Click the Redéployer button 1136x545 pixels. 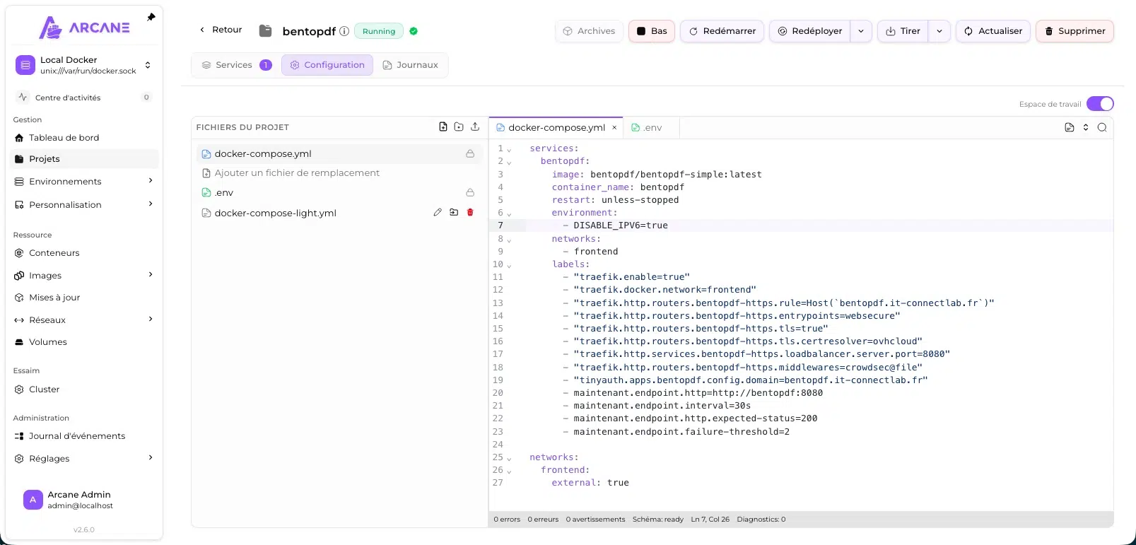[x=810, y=31]
